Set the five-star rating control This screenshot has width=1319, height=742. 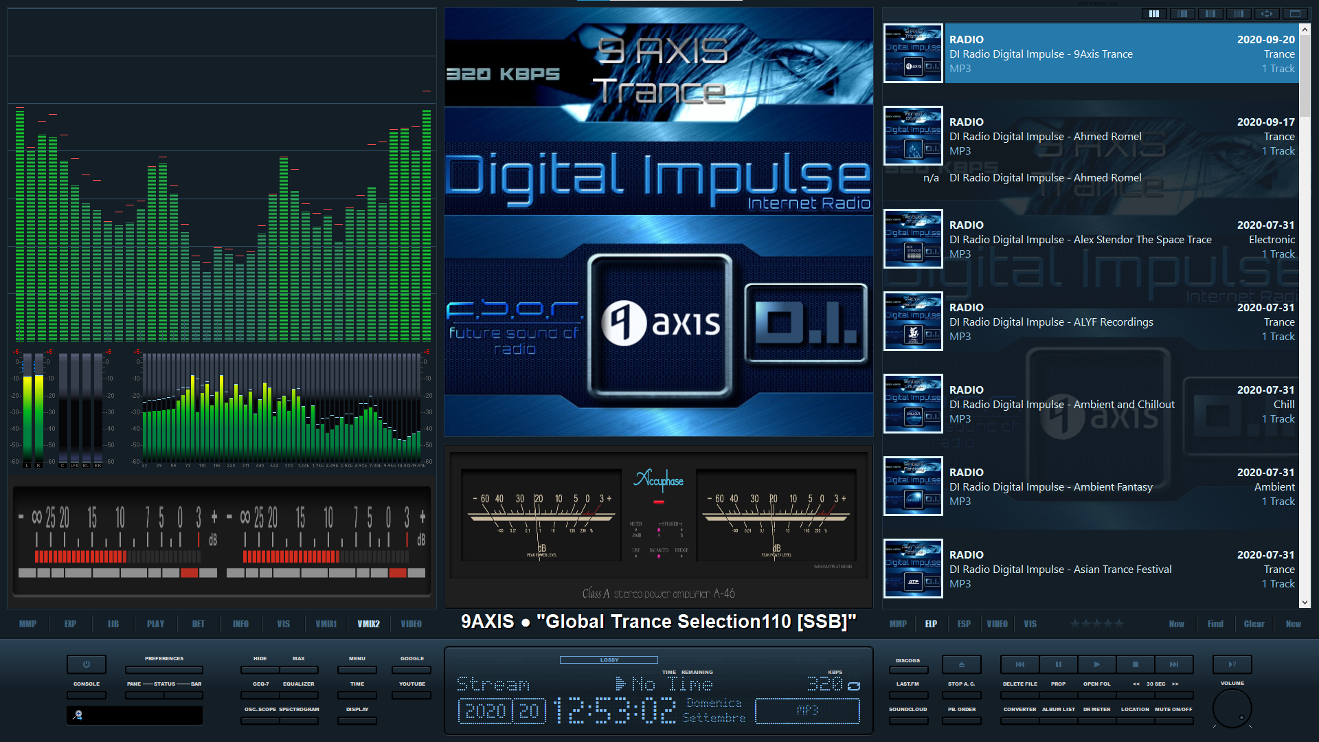coord(1097,624)
